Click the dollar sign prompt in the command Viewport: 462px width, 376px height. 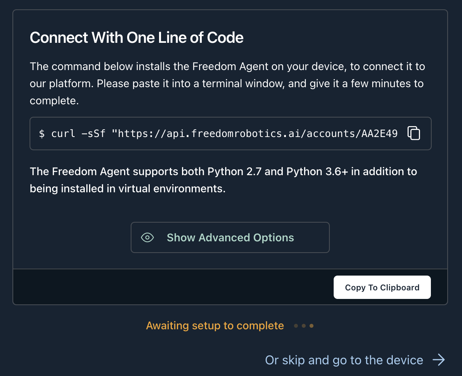point(42,134)
